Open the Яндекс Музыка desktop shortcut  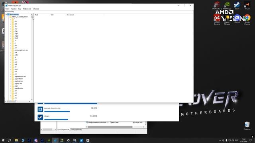(x=227, y=19)
